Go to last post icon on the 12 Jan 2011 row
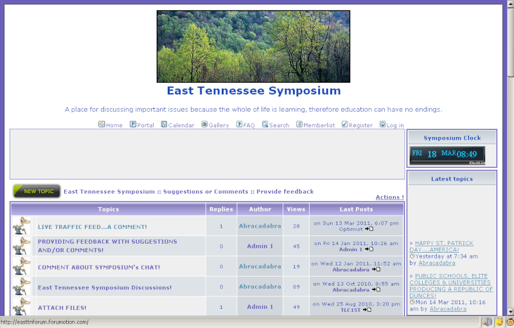The image size is (514, 328). point(376,269)
